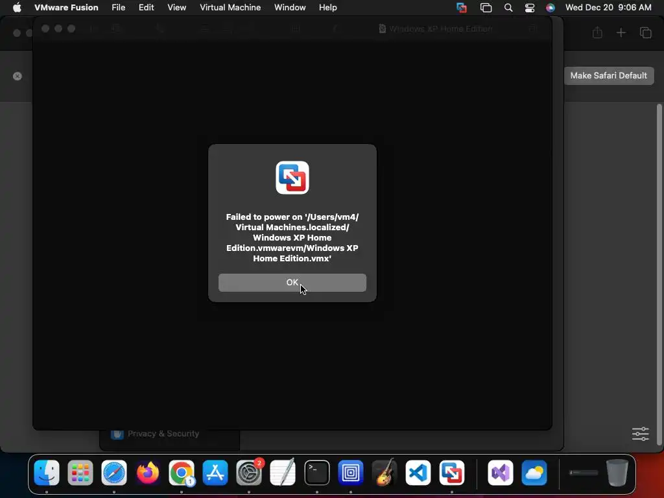The width and height of the screenshot is (664, 498).
Task: Click the Windows XP Home Edition window title
Action: coord(440,29)
